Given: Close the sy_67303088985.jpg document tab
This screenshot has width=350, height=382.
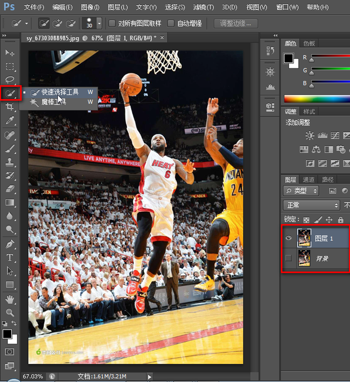Looking at the screenshot, I should point(162,38).
